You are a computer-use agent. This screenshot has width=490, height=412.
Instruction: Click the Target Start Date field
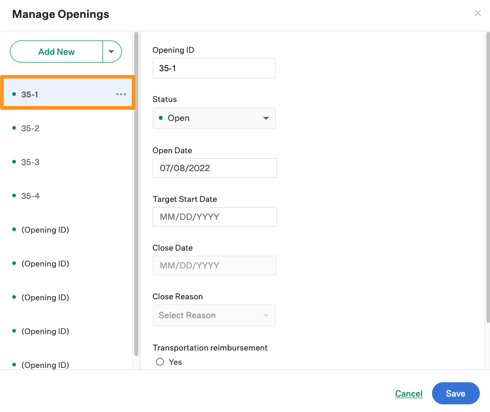click(x=214, y=217)
